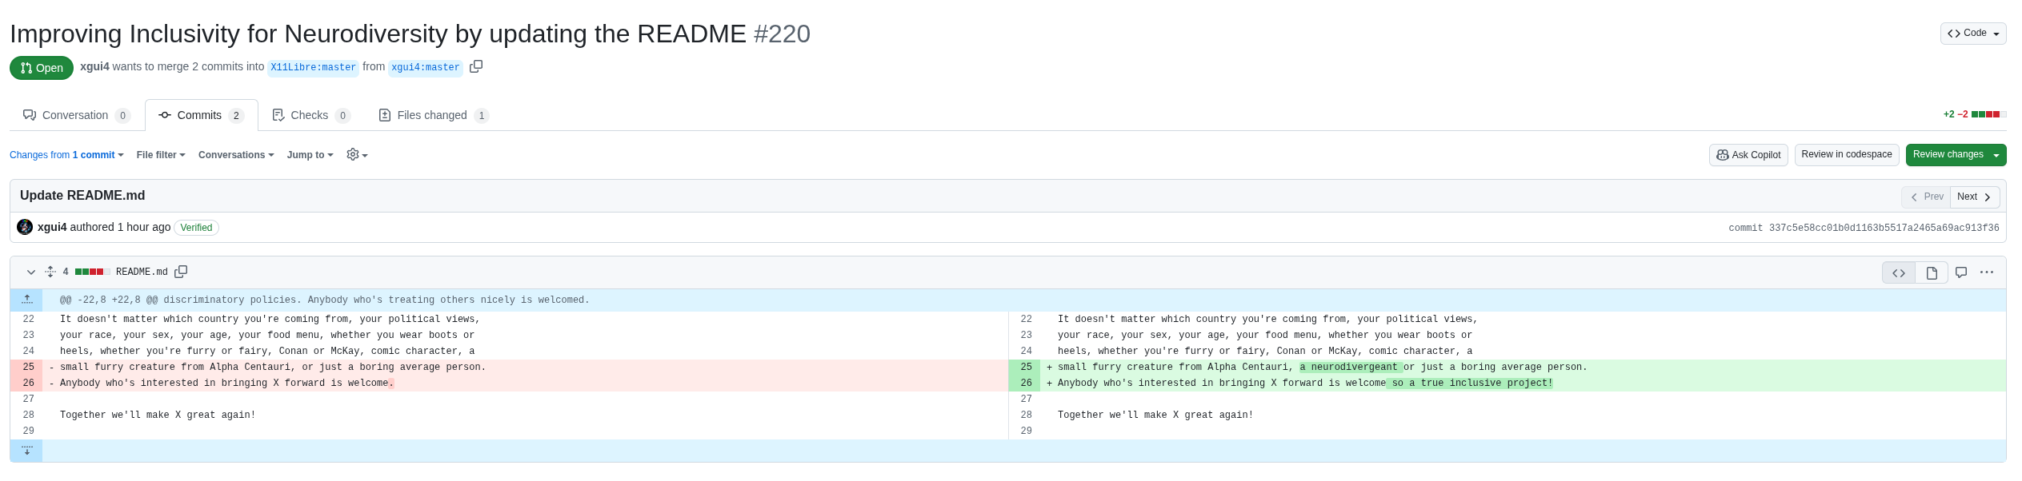
Task: Copy head branch name icon
Action: pyautogui.click(x=476, y=66)
